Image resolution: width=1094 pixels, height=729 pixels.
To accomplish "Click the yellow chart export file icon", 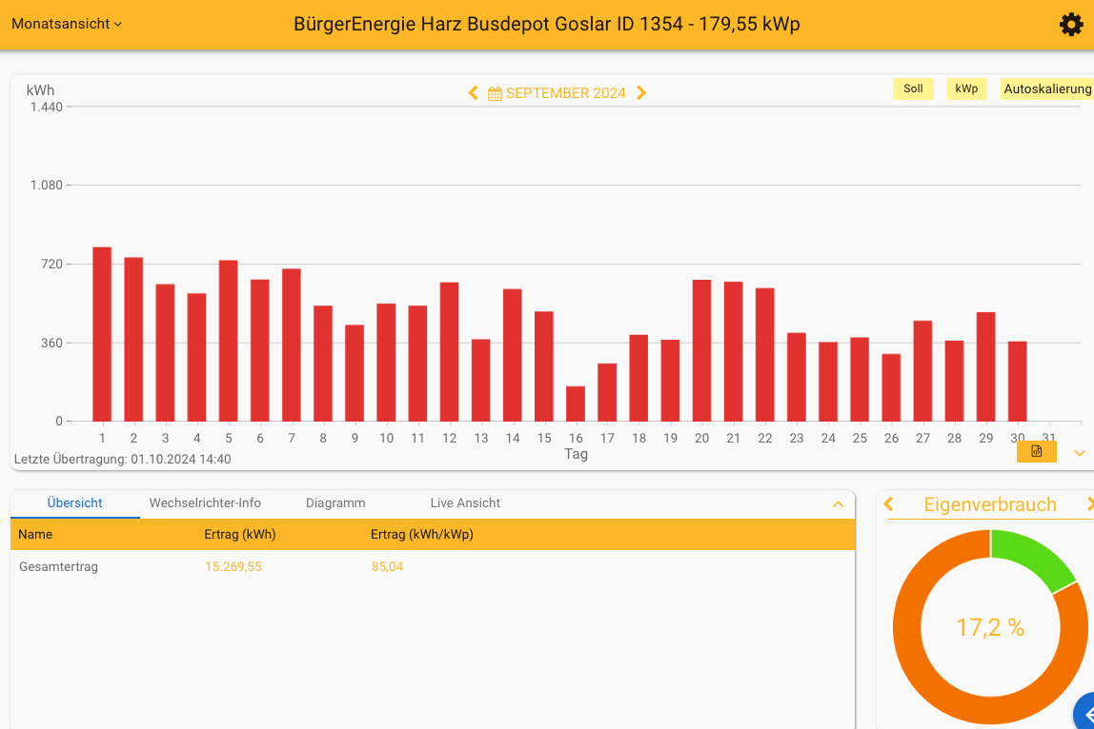I will coord(1036,452).
